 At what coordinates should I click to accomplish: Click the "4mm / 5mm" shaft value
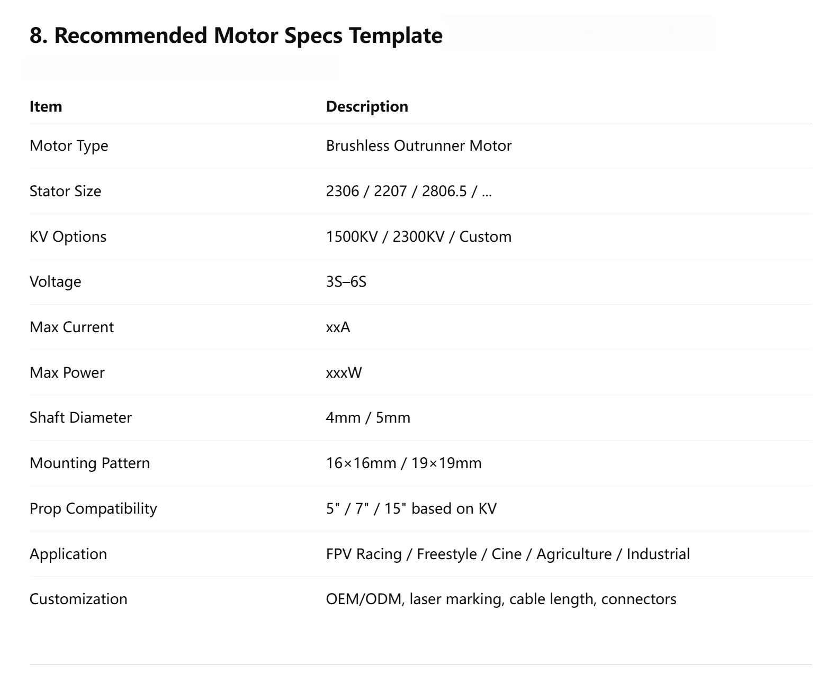(x=368, y=417)
